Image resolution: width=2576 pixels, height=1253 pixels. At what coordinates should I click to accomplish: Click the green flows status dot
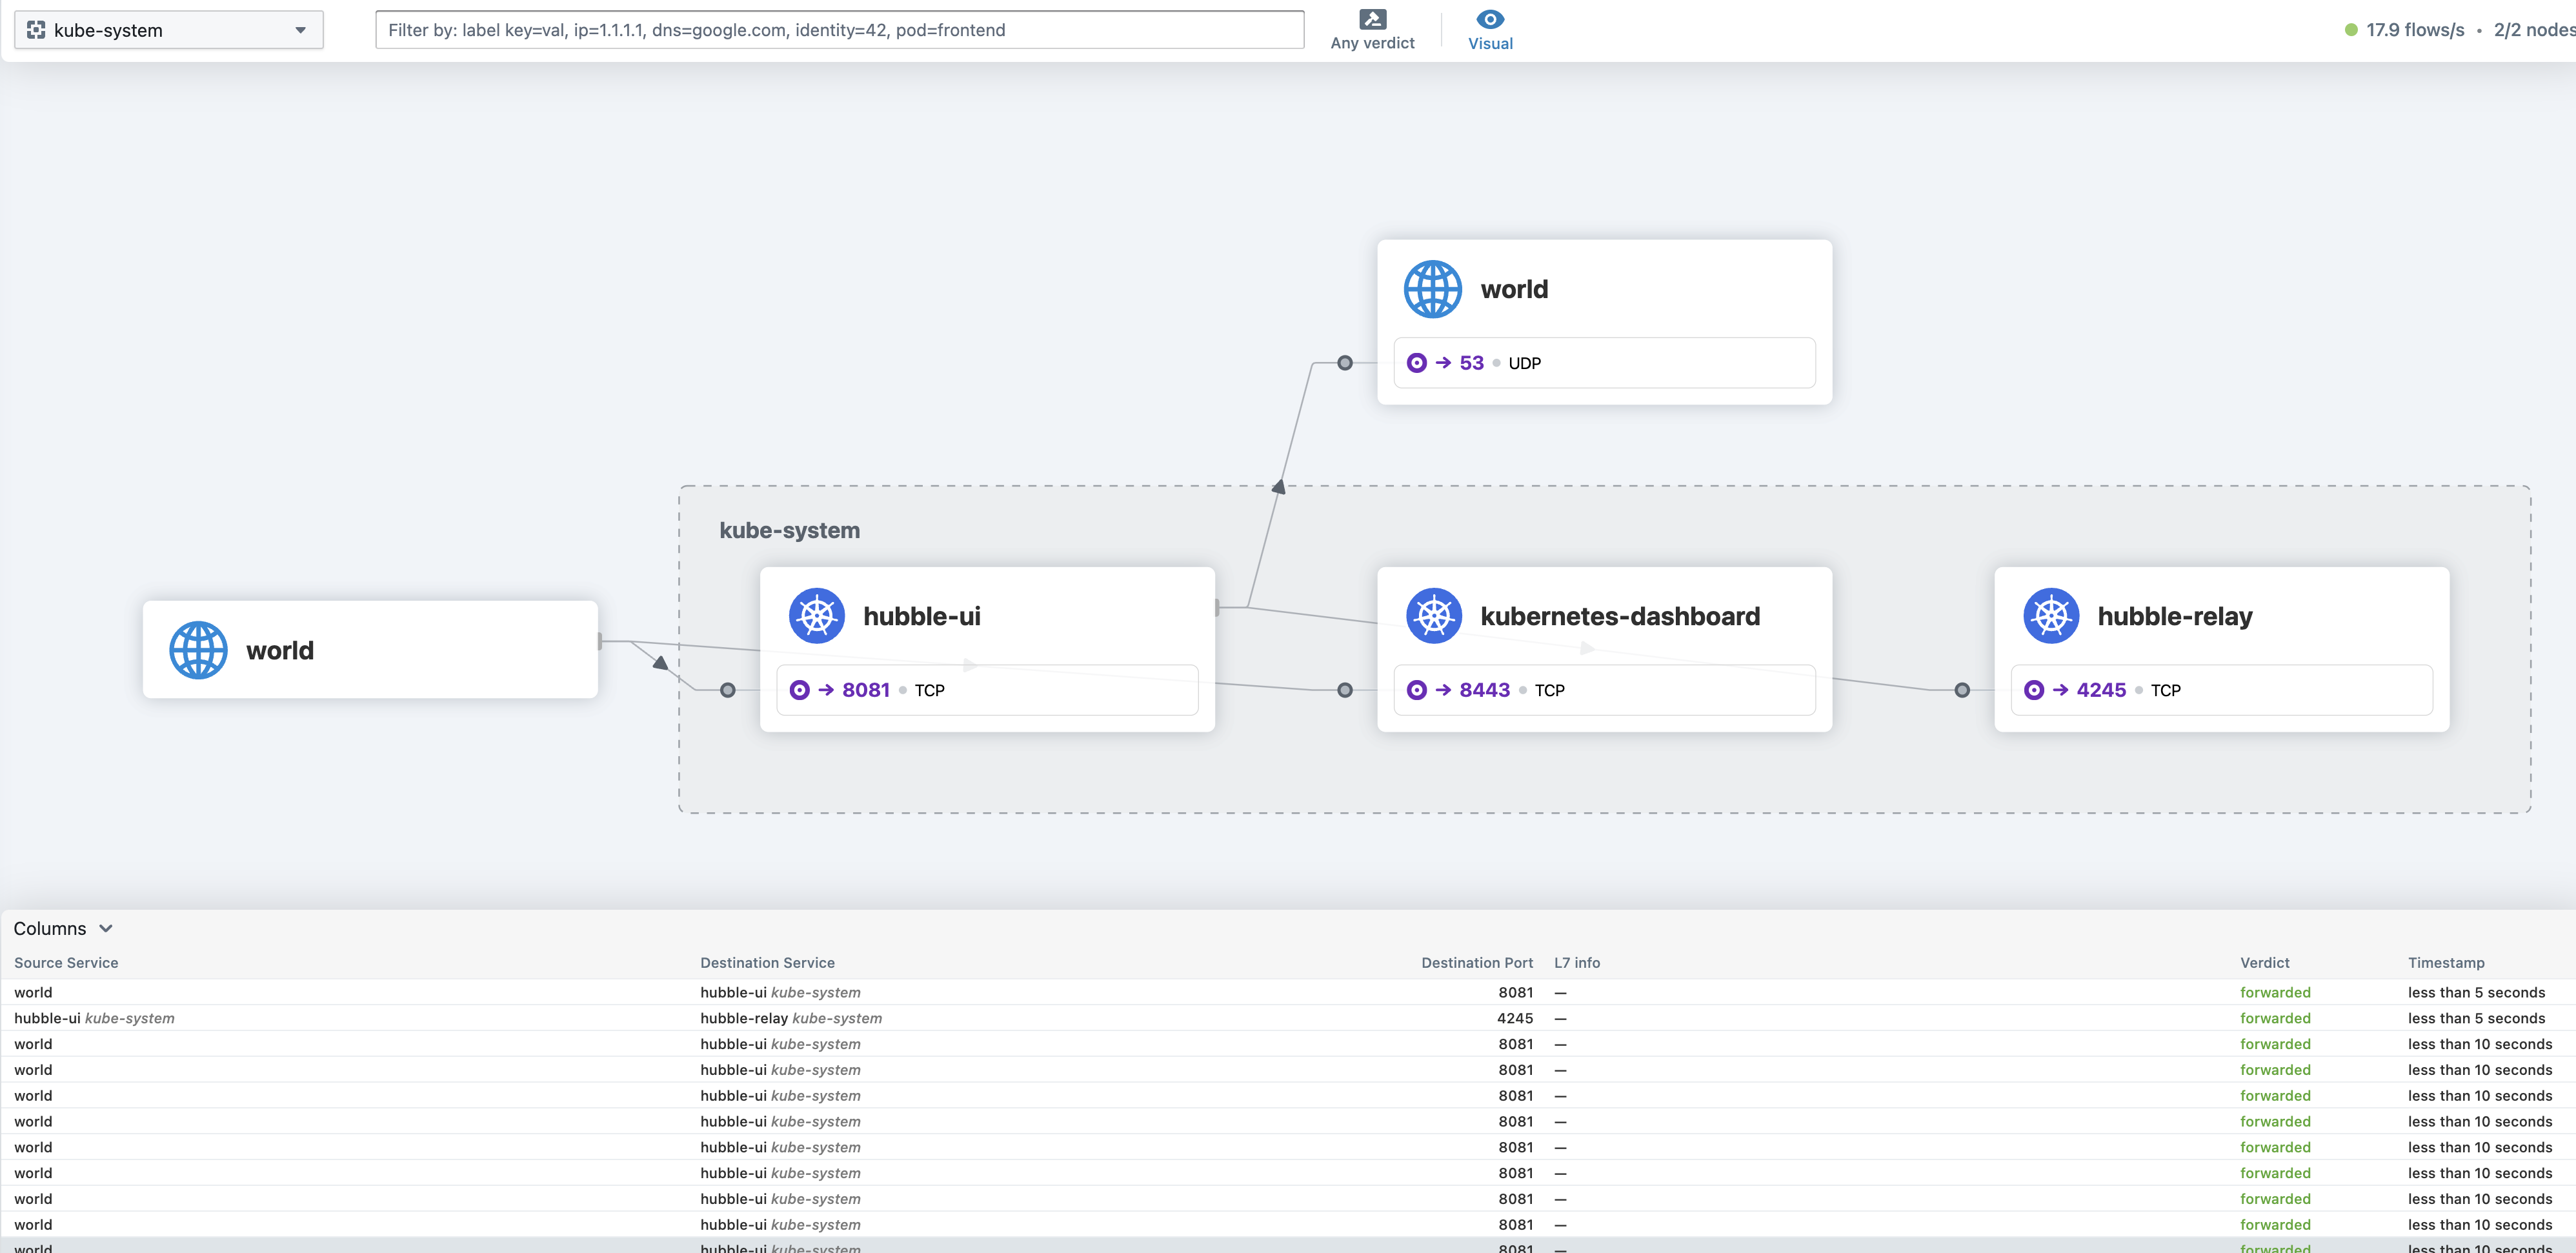(x=2351, y=30)
